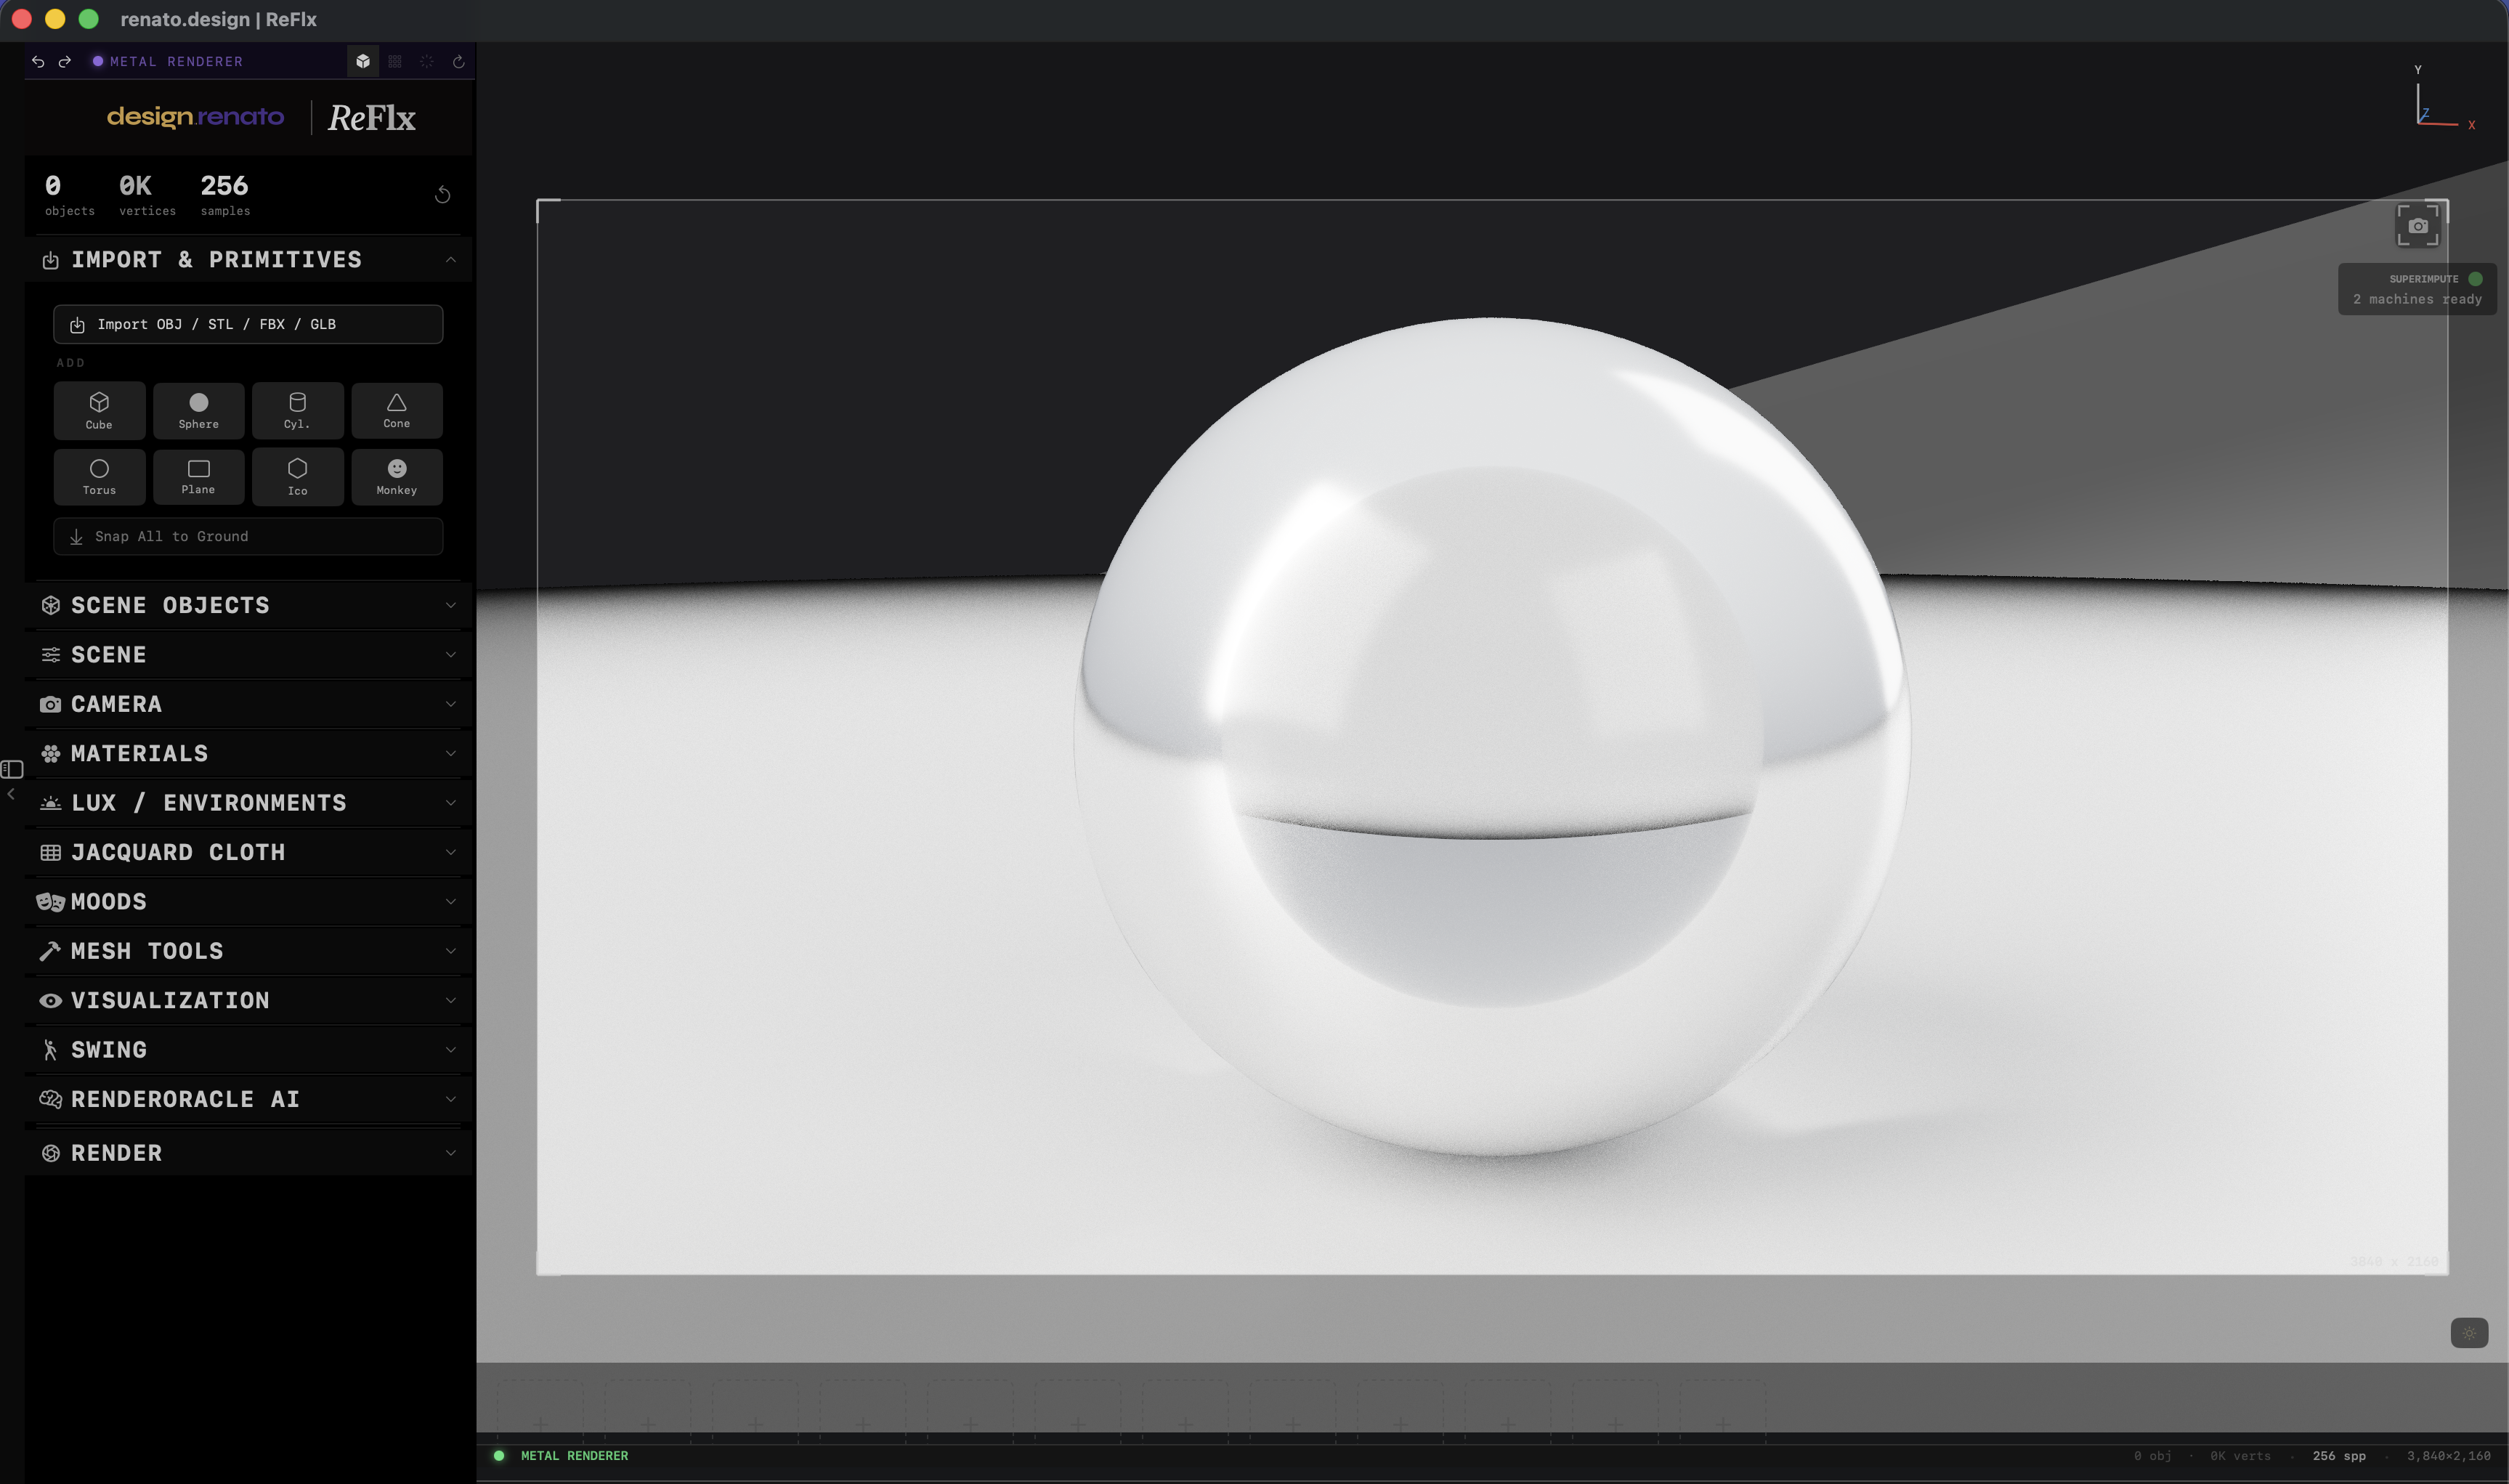Add a Cube primitive to the scene
2509x1484 pixels.
[x=99, y=410]
